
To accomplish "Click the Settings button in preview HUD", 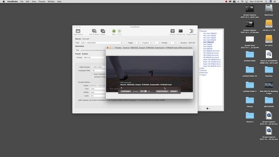I will click(x=174, y=91).
